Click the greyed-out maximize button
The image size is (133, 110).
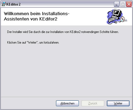123,4
